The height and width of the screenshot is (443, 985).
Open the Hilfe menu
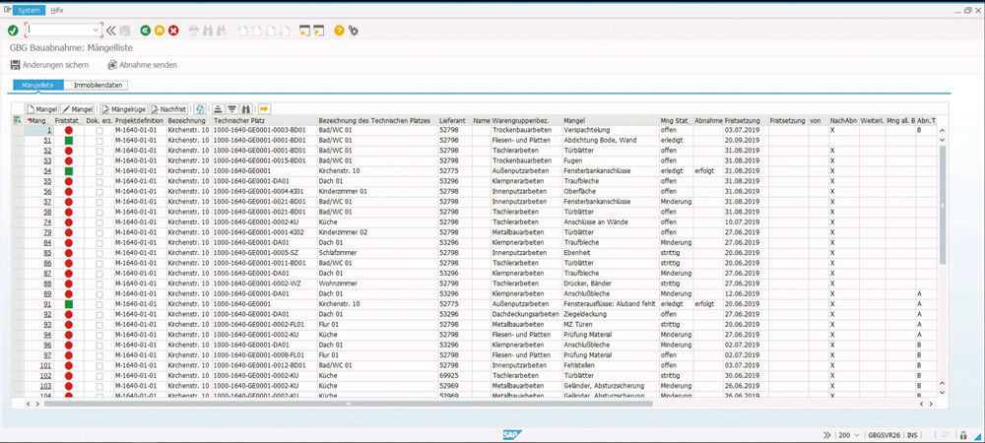click(56, 9)
